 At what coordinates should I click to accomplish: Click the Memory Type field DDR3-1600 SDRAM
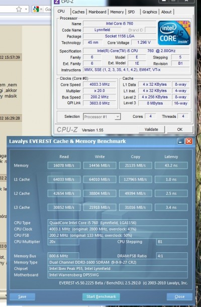coord(118,262)
